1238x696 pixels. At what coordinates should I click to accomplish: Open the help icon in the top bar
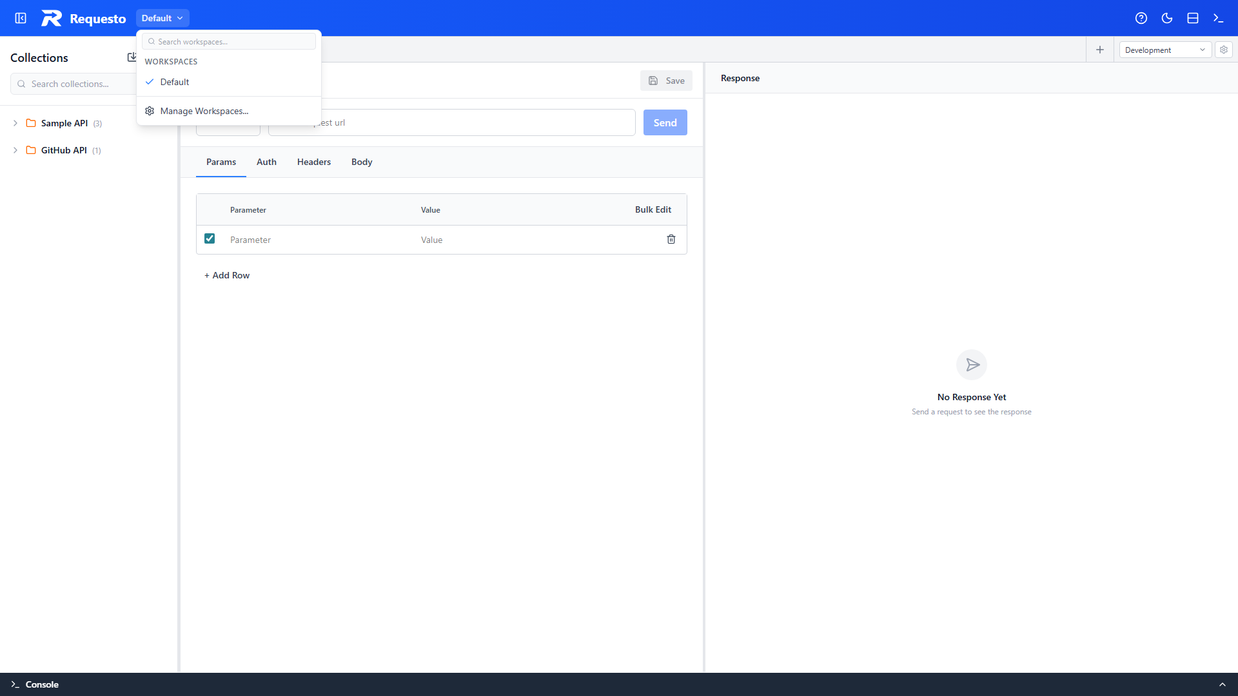click(1141, 17)
